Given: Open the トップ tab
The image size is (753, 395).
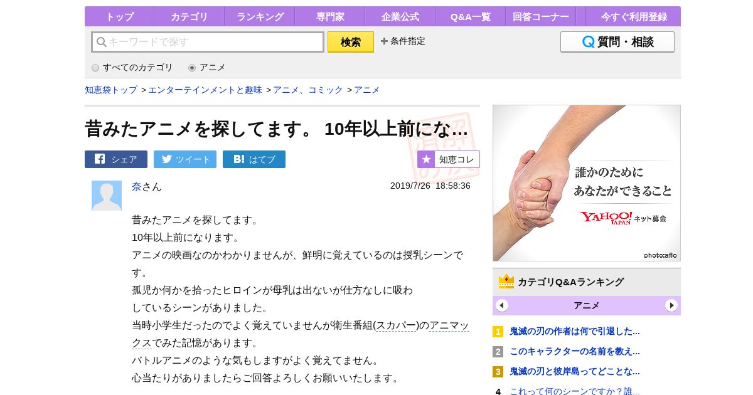Looking at the screenshot, I should pyautogui.click(x=119, y=16).
